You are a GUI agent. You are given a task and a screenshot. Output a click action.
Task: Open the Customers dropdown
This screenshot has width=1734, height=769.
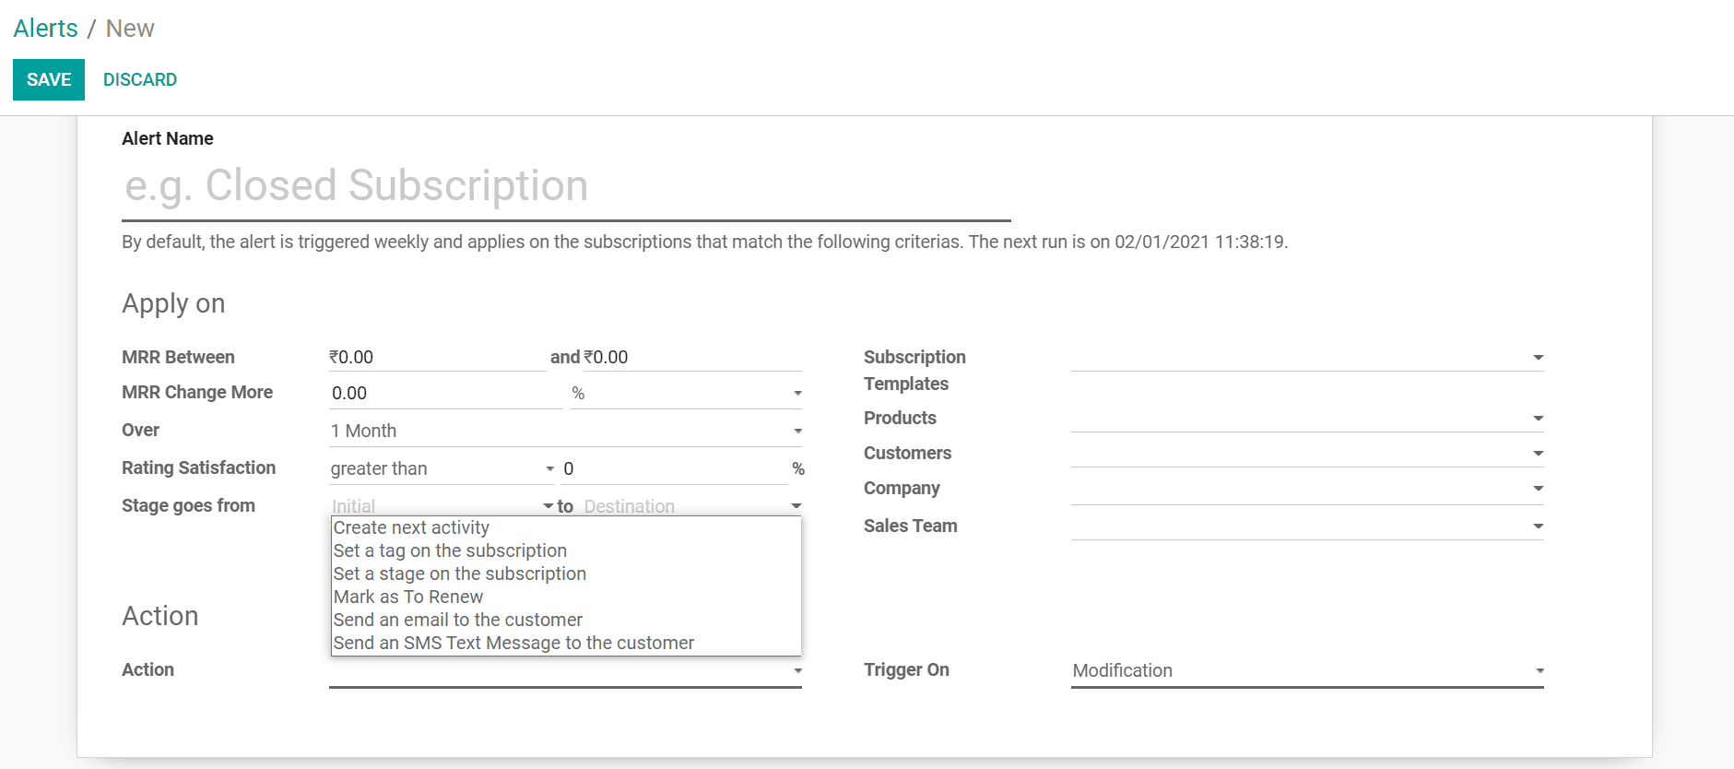[x=1307, y=454]
